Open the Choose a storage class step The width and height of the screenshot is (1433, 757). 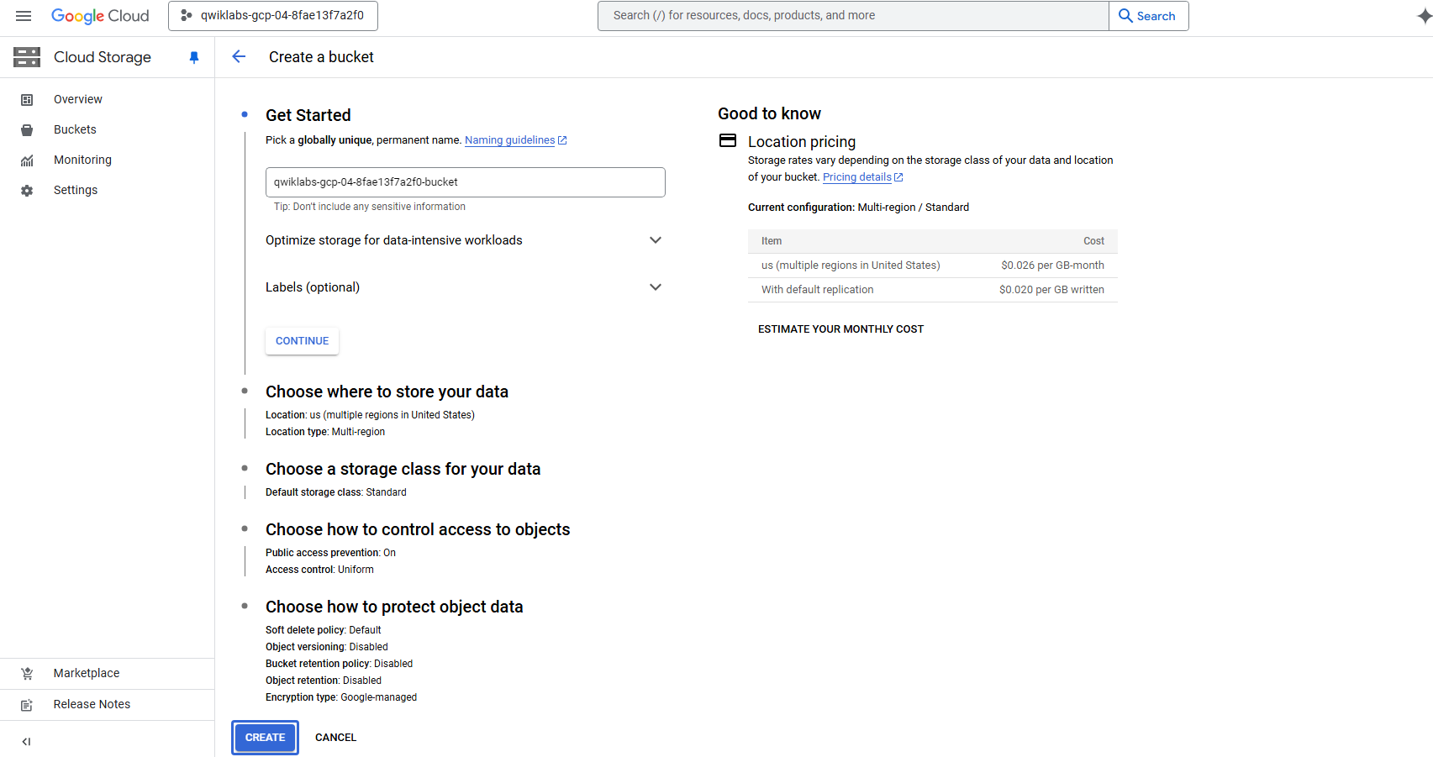click(403, 469)
